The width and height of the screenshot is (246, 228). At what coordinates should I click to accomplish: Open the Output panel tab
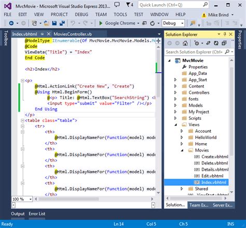coord(18,214)
